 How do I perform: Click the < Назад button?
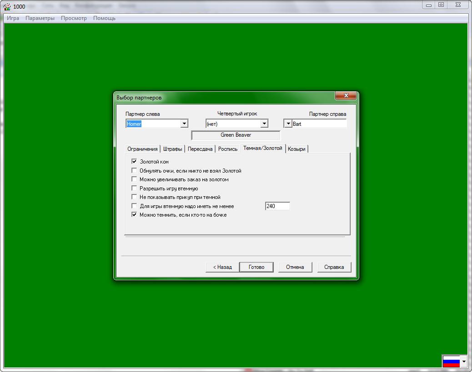point(222,267)
